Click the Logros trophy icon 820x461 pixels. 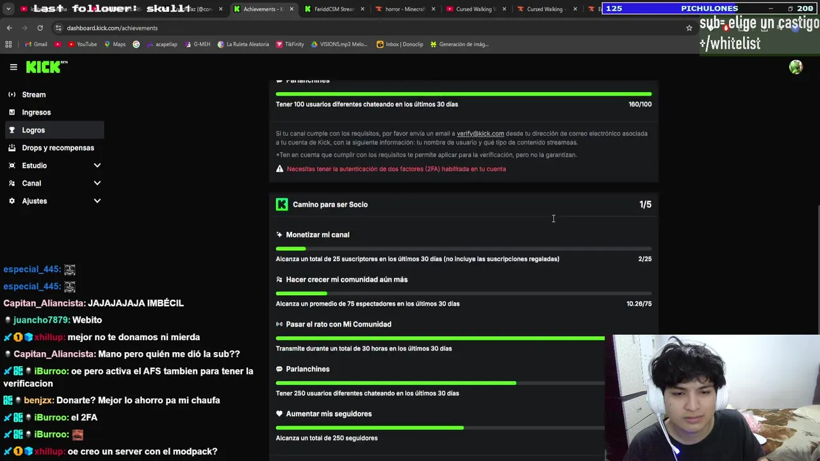[x=12, y=130]
